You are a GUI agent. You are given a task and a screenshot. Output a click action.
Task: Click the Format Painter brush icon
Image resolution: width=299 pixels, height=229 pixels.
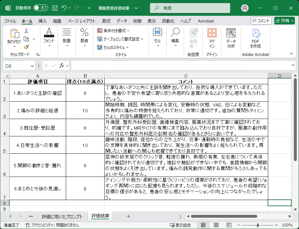coord(26,47)
